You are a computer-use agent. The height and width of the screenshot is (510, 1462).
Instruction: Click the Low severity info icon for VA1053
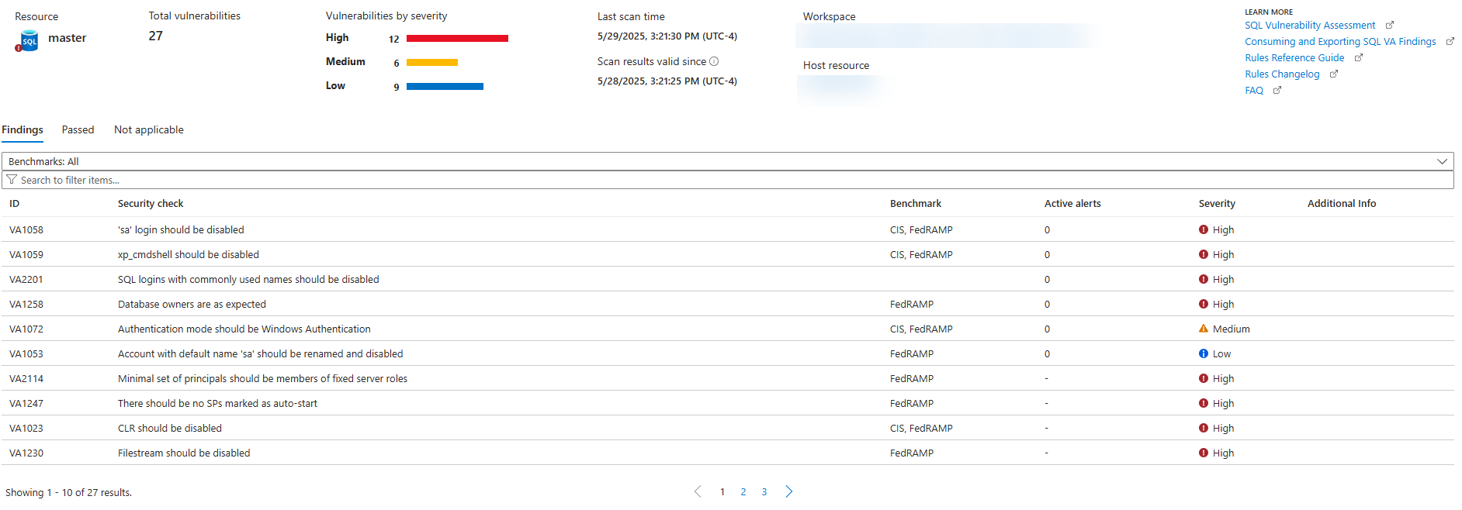coord(1204,353)
